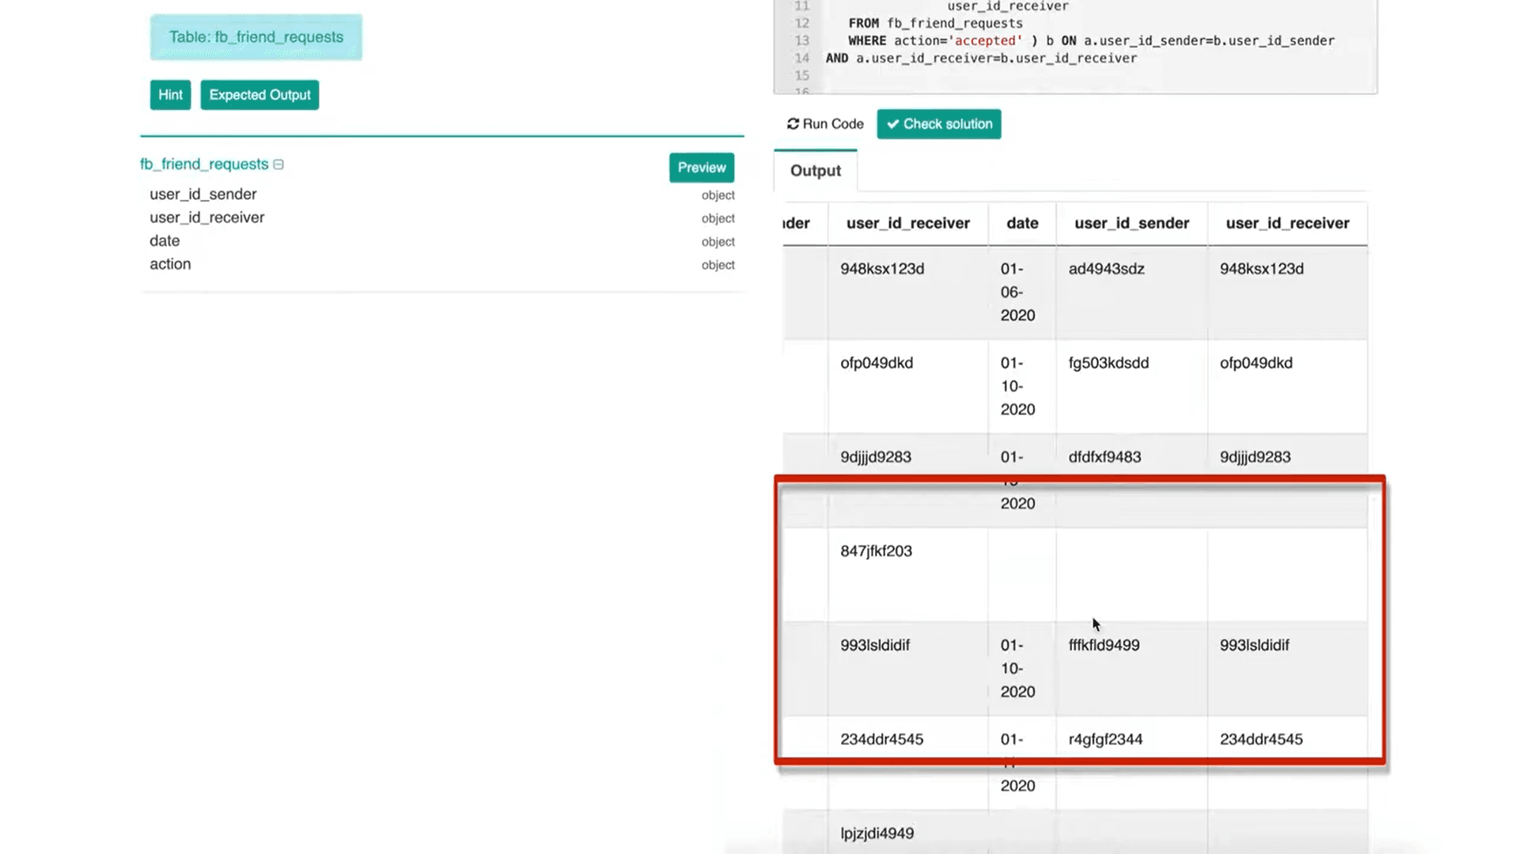The width and height of the screenshot is (1519, 854).
Task: Select the Output tab
Action: tap(815, 171)
